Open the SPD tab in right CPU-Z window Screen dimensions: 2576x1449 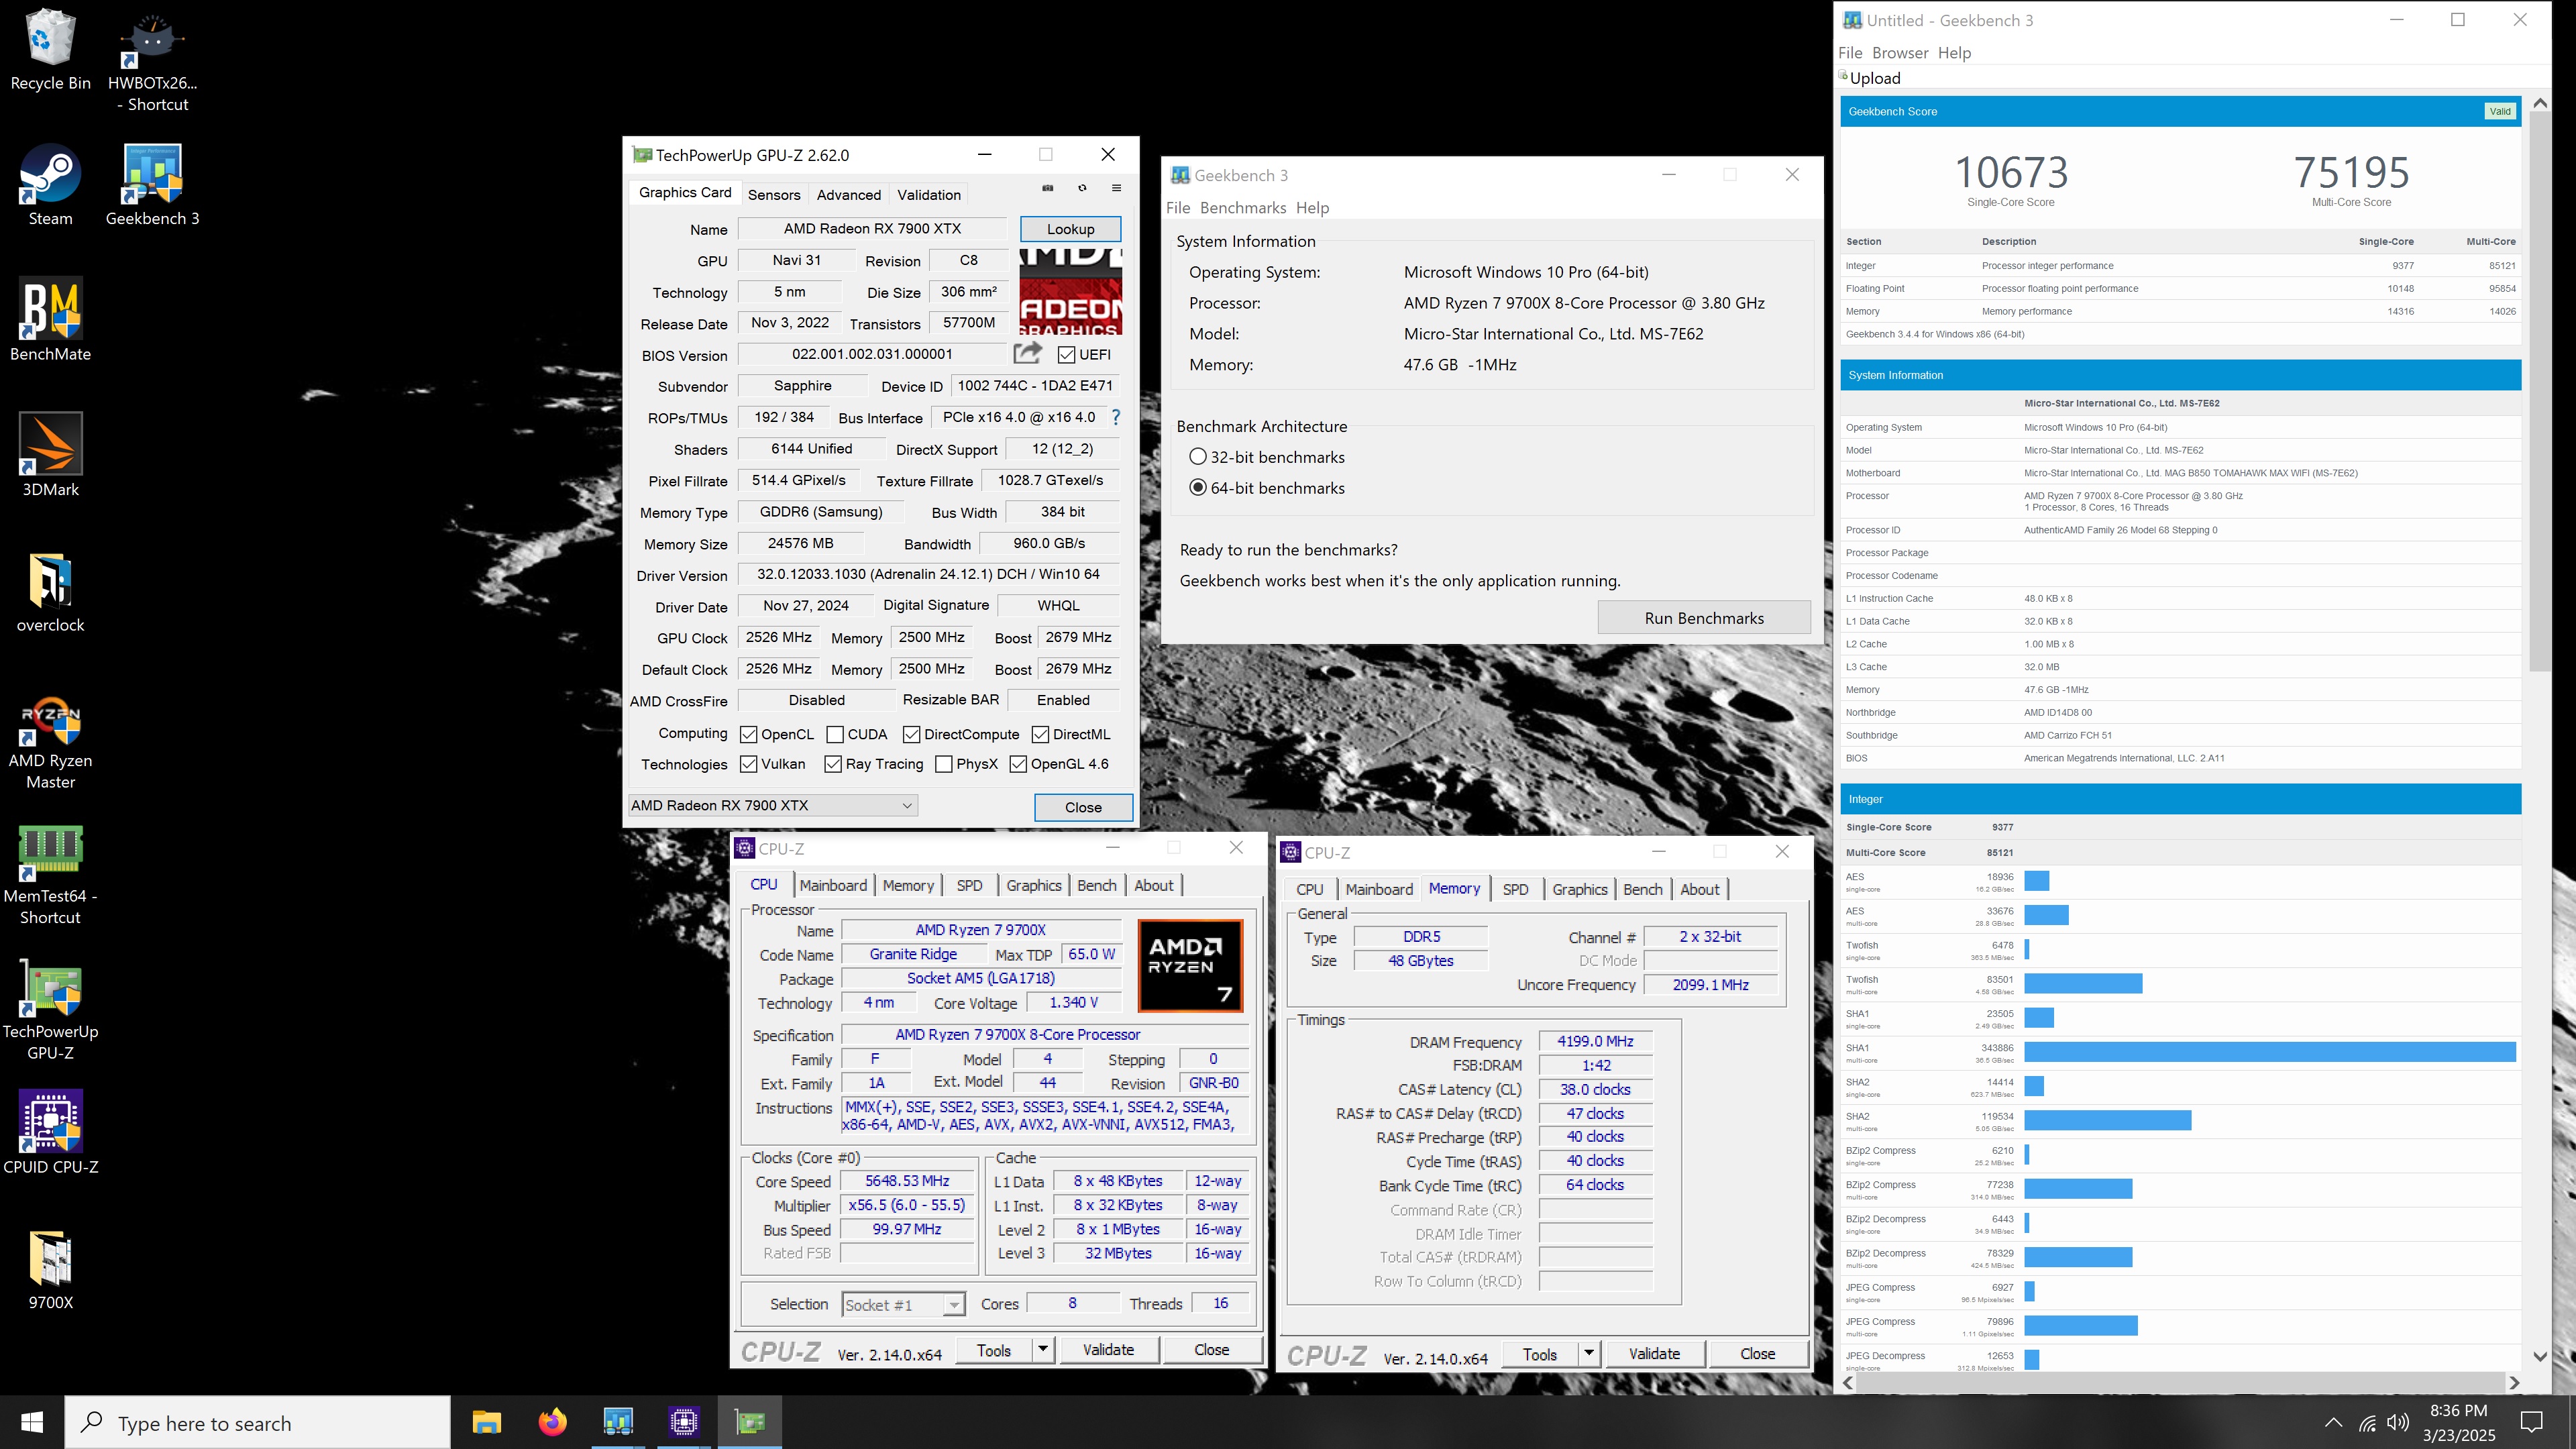tap(1515, 889)
